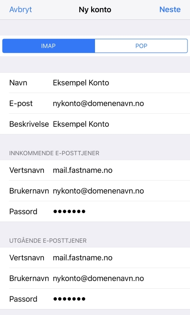Tap the Utgående E-posttjener section header
Viewport: 190px width, 315px height.
point(48,240)
